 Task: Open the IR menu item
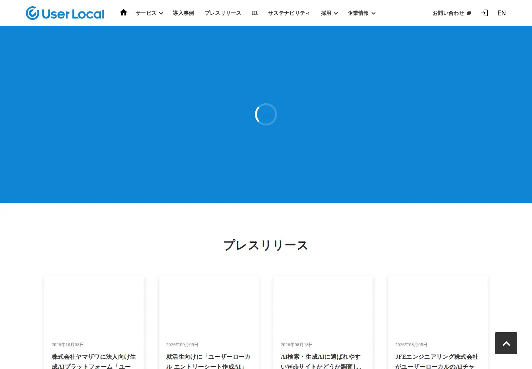tap(255, 13)
